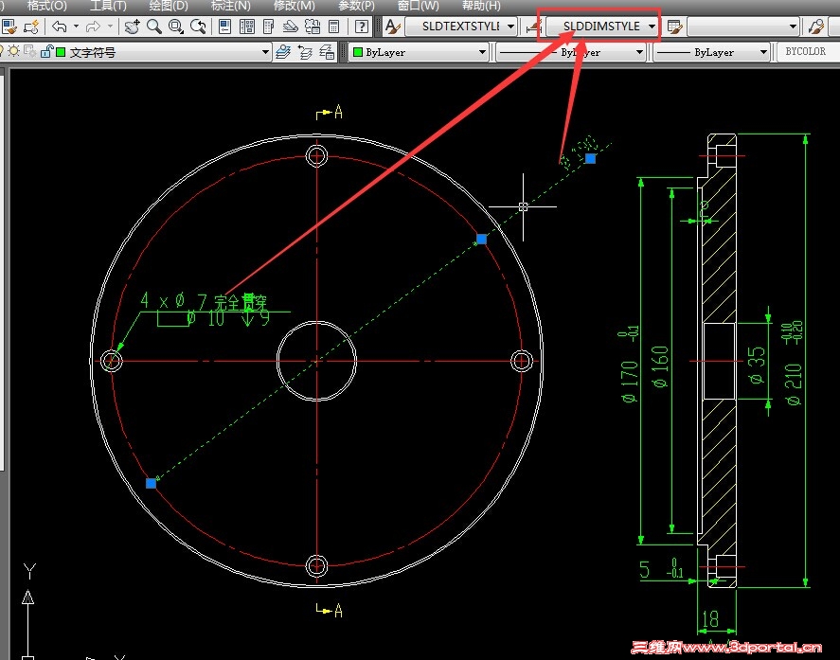840x660 pixels.
Task: Open the 帮助(H) menu
Action: pos(481,6)
